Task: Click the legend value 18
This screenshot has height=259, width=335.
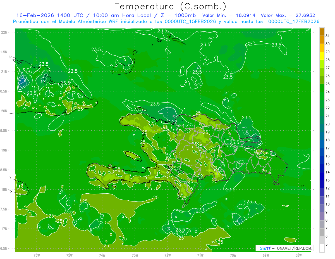Action: 328,140
